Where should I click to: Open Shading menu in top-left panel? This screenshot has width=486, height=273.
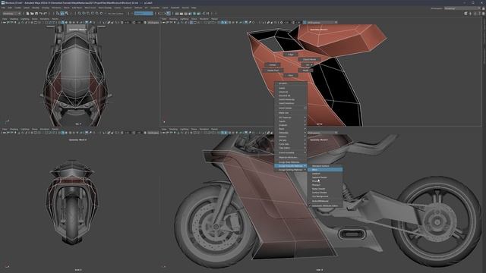[x=14, y=19]
